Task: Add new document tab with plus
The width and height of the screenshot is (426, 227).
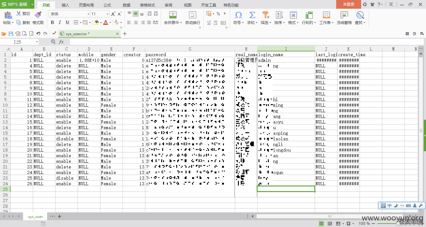Action: [x=125, y=34]
